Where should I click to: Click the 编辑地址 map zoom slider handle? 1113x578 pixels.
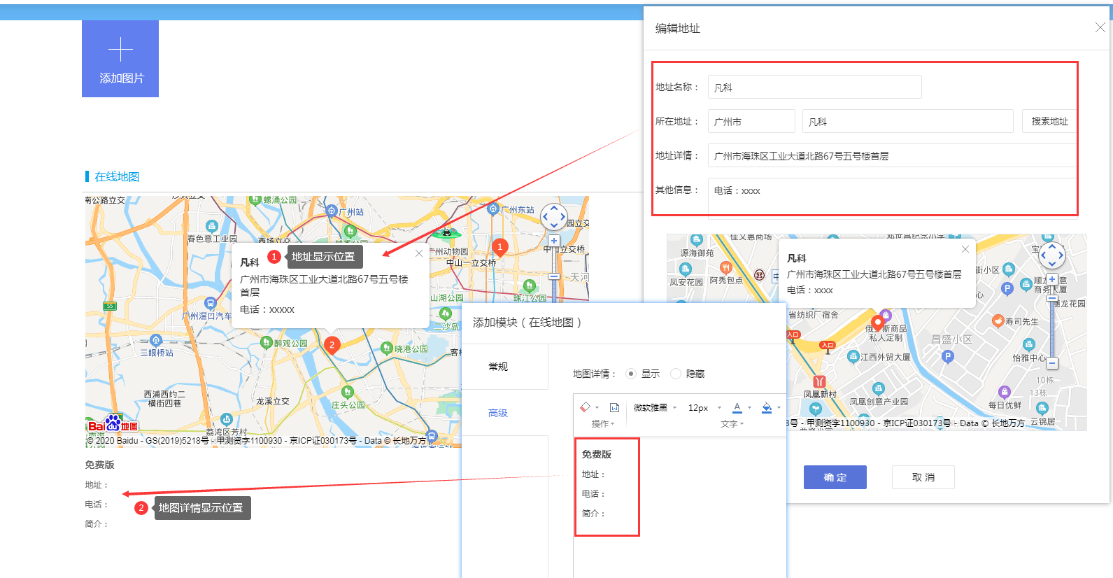[x=1052, y=298]
